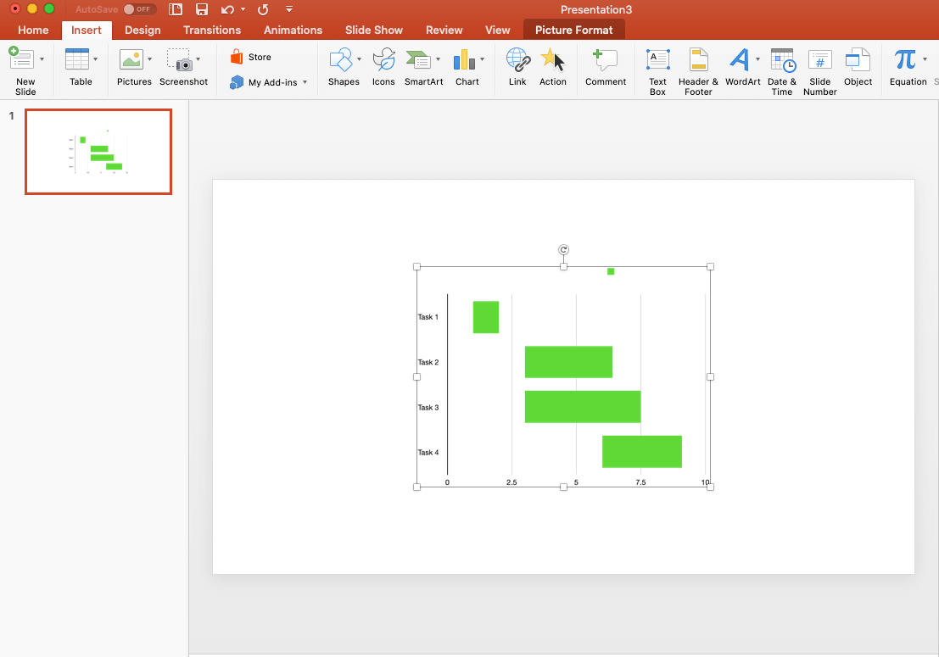Open the Icons gallery
The image size is (939, 657).
pos(383,68)
